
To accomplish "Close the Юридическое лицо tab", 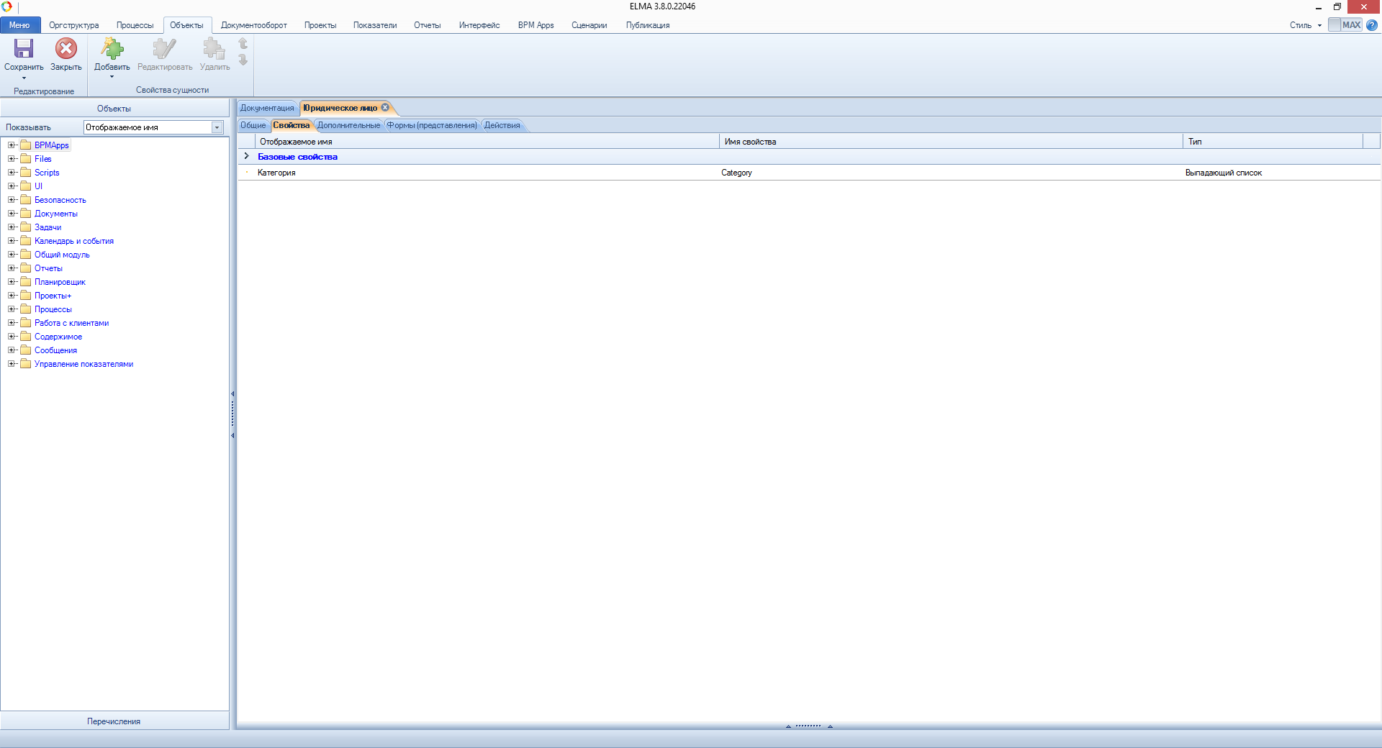I will click(385, 107).
